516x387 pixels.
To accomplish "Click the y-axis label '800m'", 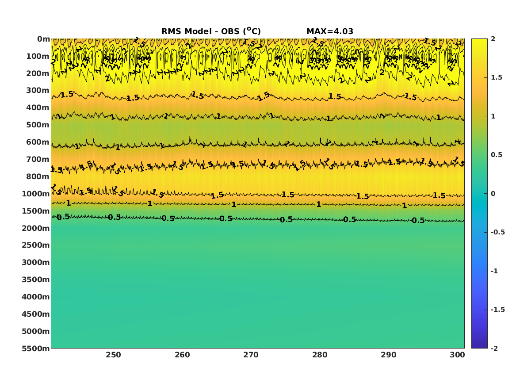I will [38, 176].
